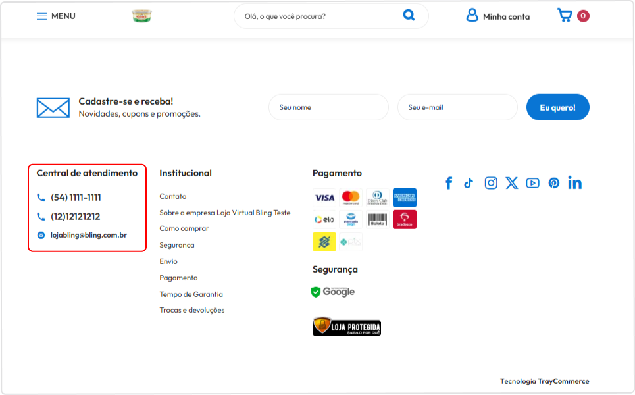Open the Contato link
Viewport: 635px width, 395px height.
tap(173, 196)
